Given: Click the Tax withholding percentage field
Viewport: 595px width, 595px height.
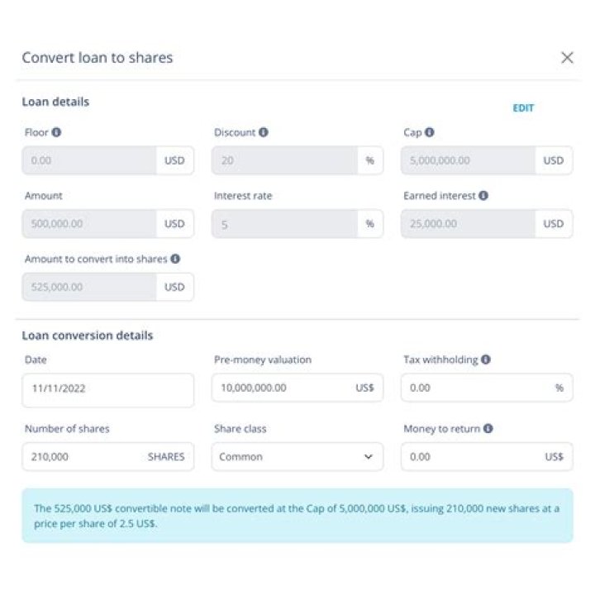Looking at the screenshot, I should click(475, 388).
